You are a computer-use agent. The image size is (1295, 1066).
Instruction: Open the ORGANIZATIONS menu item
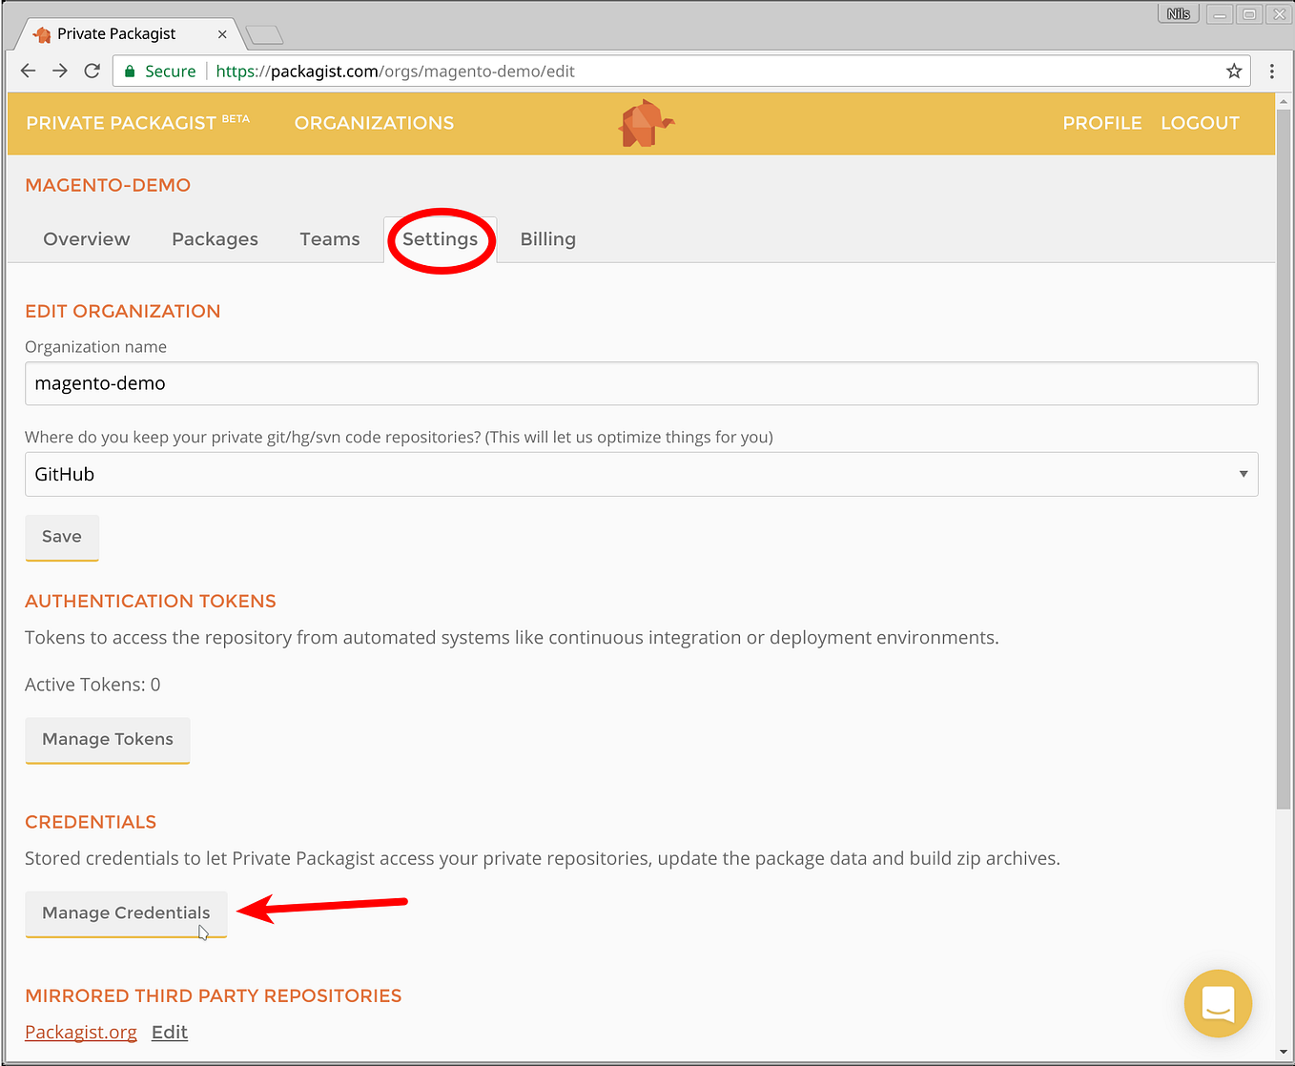[374, 123]
